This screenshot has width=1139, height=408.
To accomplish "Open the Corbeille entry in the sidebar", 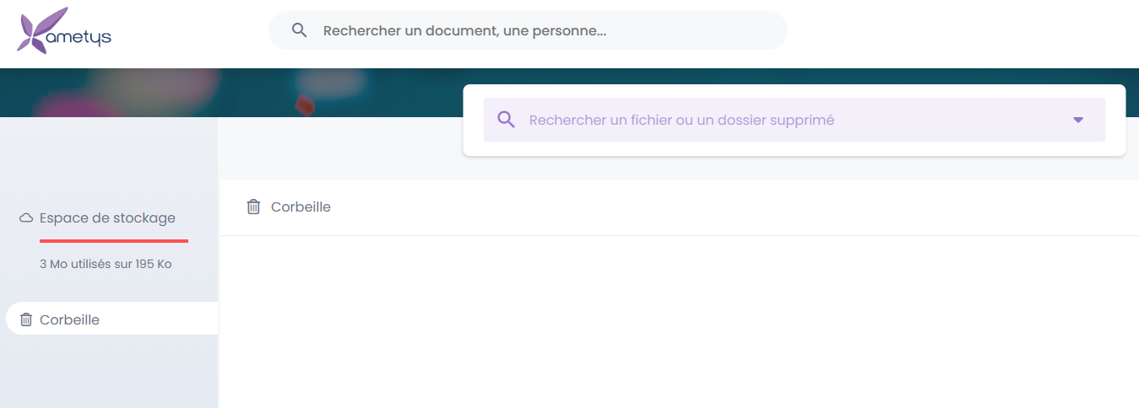I will pos(69,320).
